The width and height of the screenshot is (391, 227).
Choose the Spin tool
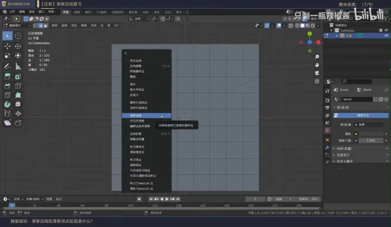(8, 104)
